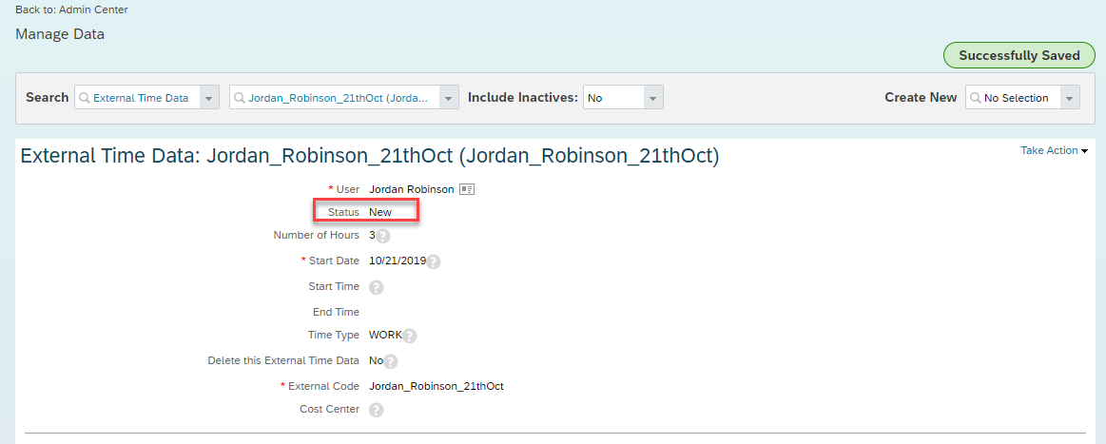1106x444 pixels.
Task: Click the Status value New
Action: (380, 211)
